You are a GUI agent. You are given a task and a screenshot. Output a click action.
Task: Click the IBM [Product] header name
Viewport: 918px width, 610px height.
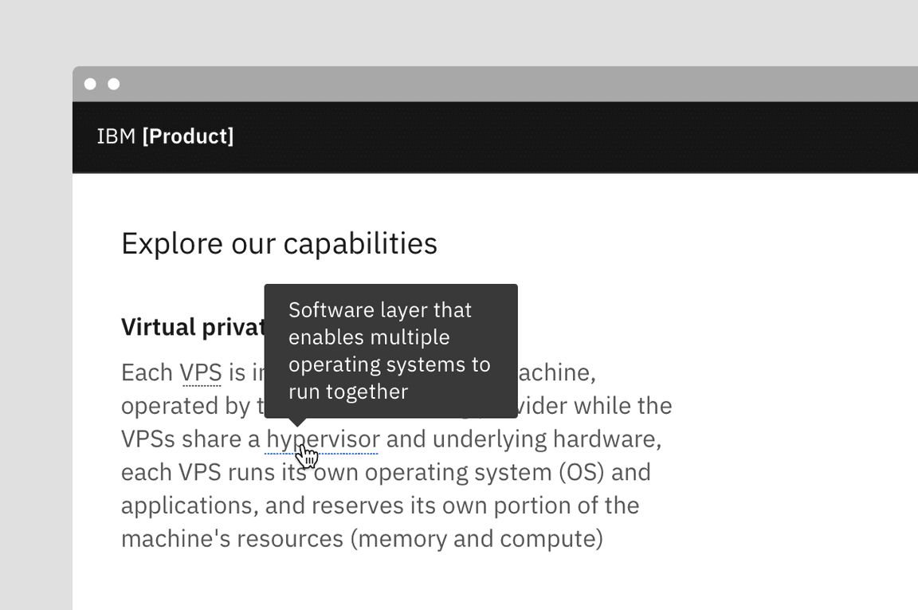pos(165,136)
